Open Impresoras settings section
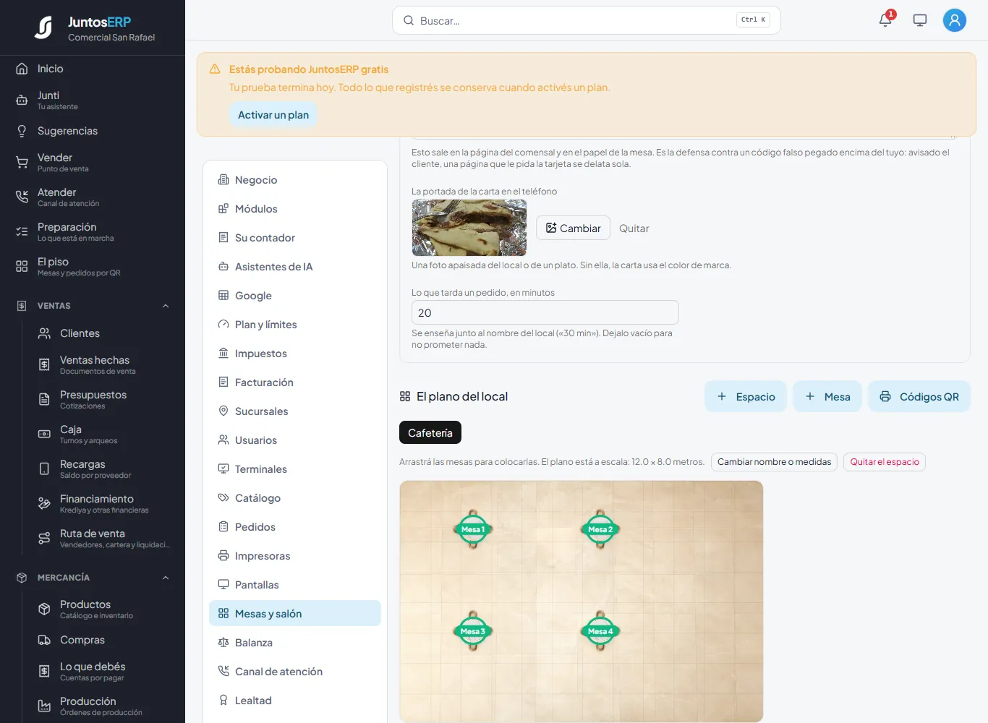Screen dimensions: 988x723 [x=295, y=556]
